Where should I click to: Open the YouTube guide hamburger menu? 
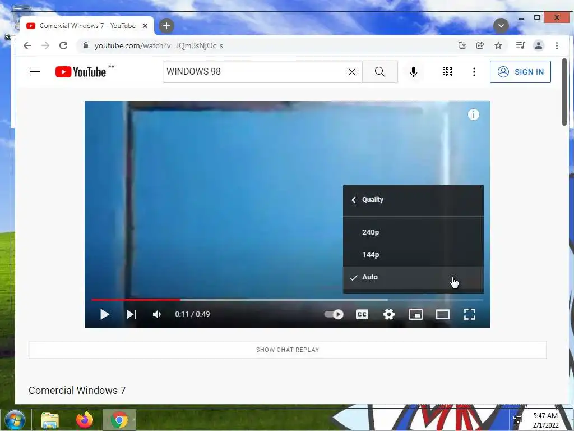coord(35,71)
